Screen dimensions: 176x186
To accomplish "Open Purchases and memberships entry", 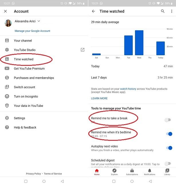I will [44, 78].
